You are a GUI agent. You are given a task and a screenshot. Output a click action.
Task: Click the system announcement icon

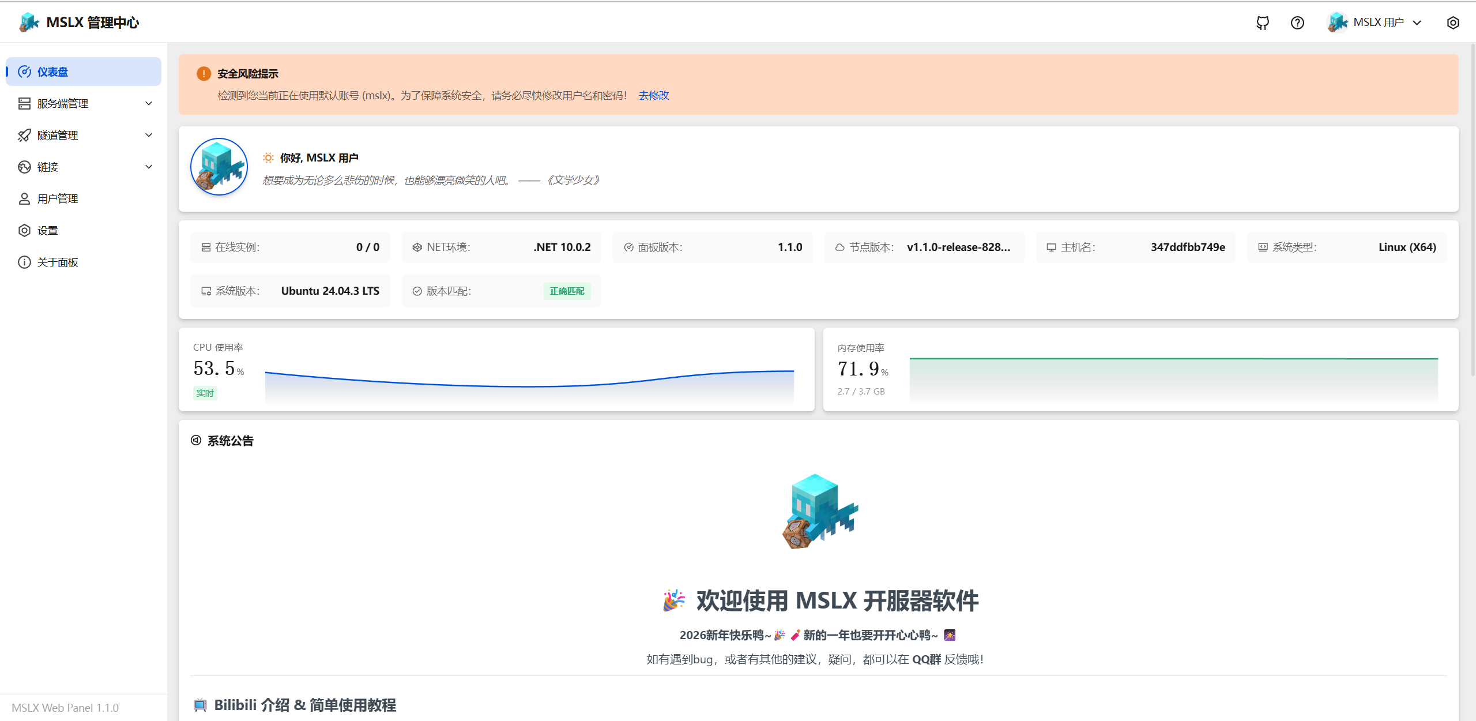[x=196, y=441]
